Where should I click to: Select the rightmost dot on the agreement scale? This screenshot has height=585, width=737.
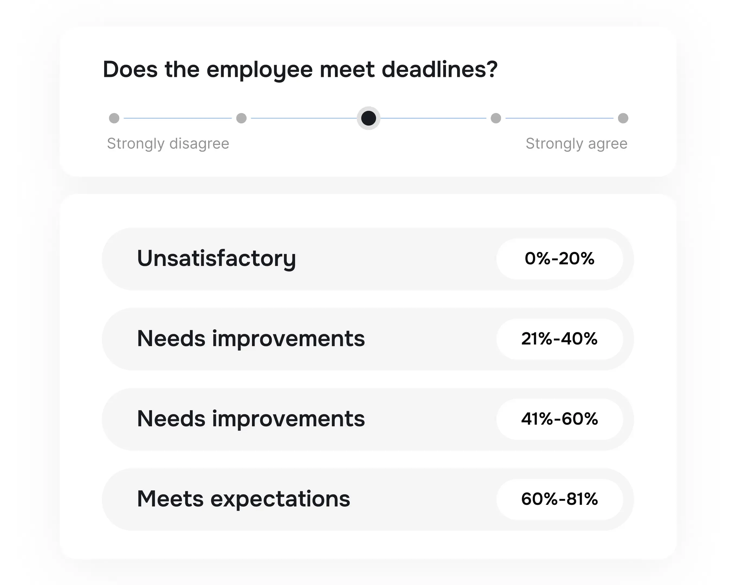623,118
